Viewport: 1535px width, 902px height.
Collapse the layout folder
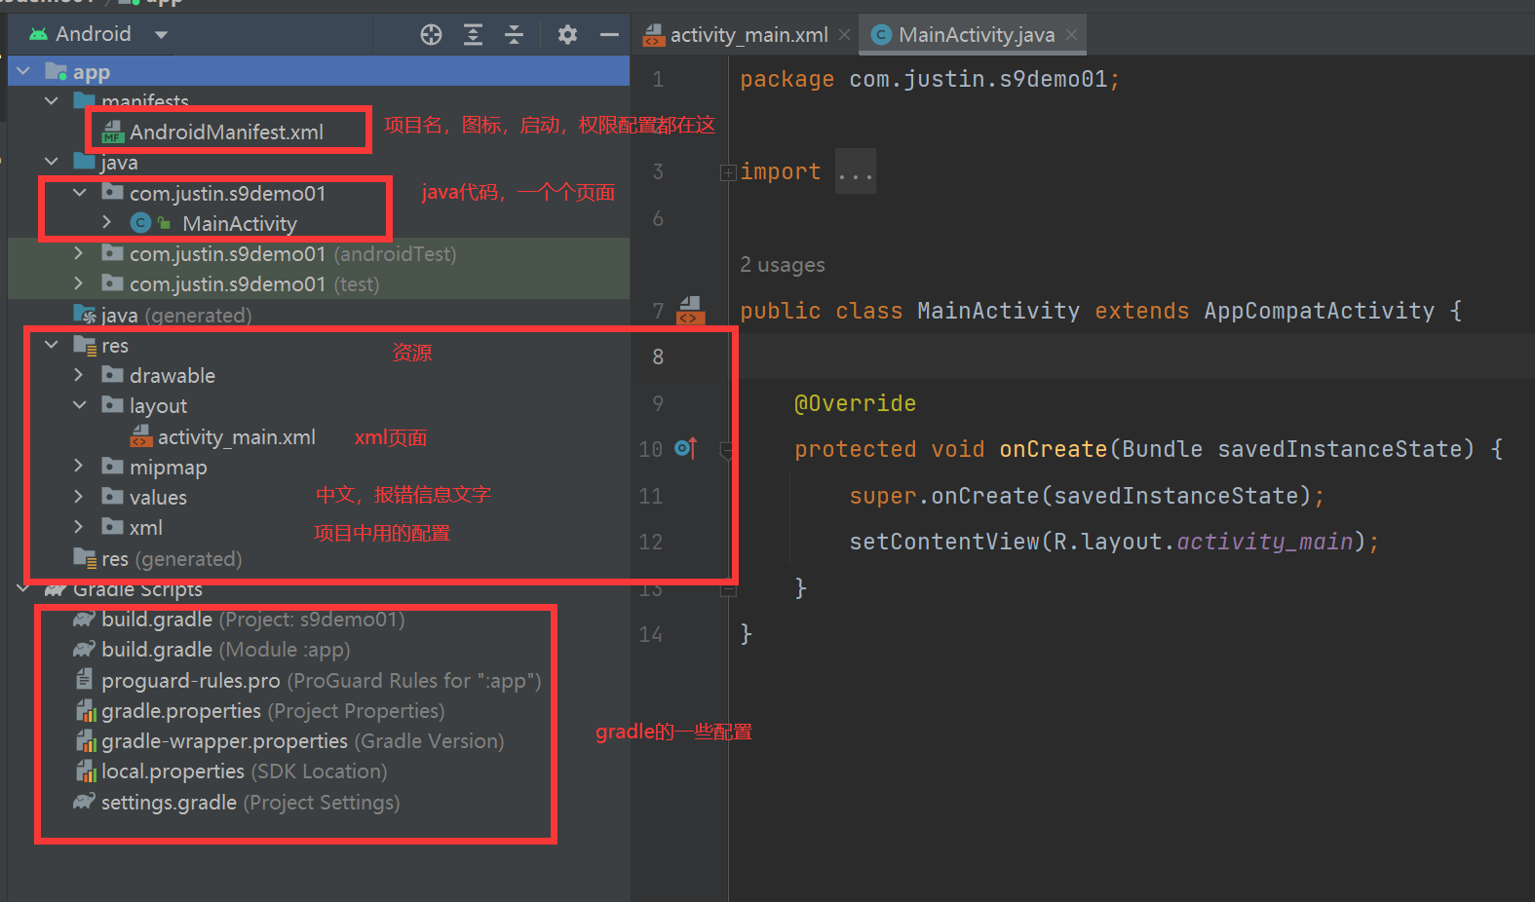point(80,405)
